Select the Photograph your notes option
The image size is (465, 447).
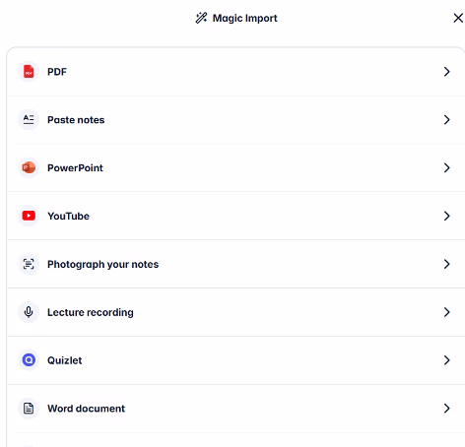(x=102, y=265)
